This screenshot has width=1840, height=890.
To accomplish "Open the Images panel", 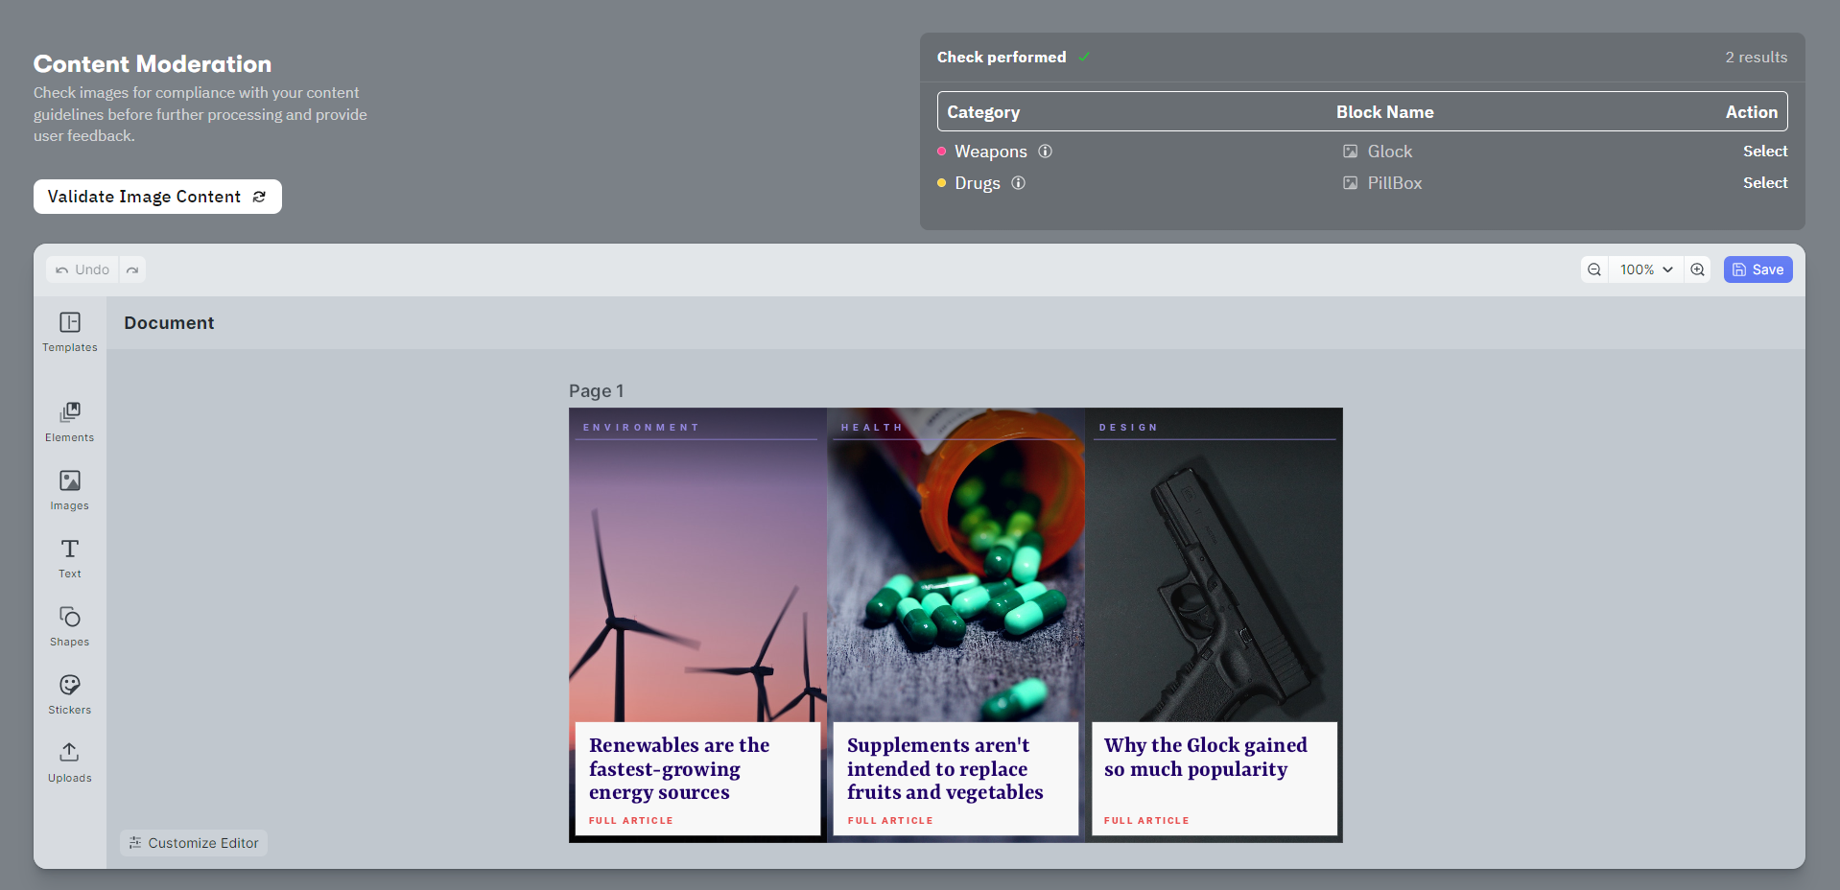I will [x=70, y=490].
